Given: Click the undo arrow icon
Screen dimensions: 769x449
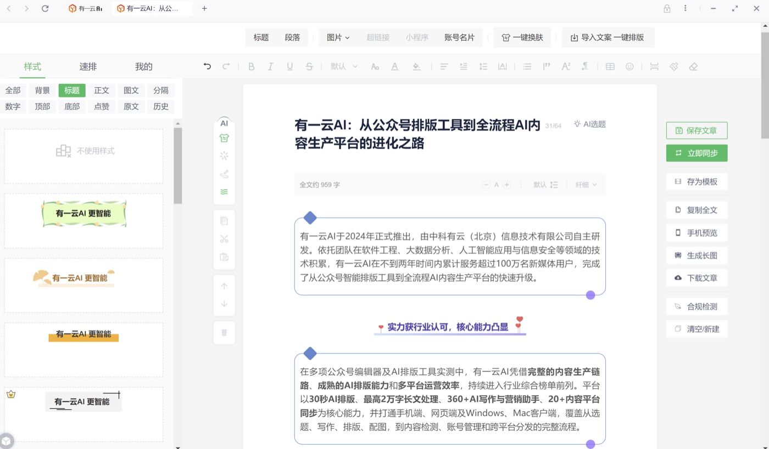Looking at the screenshot, I should (x=207, y=66).
